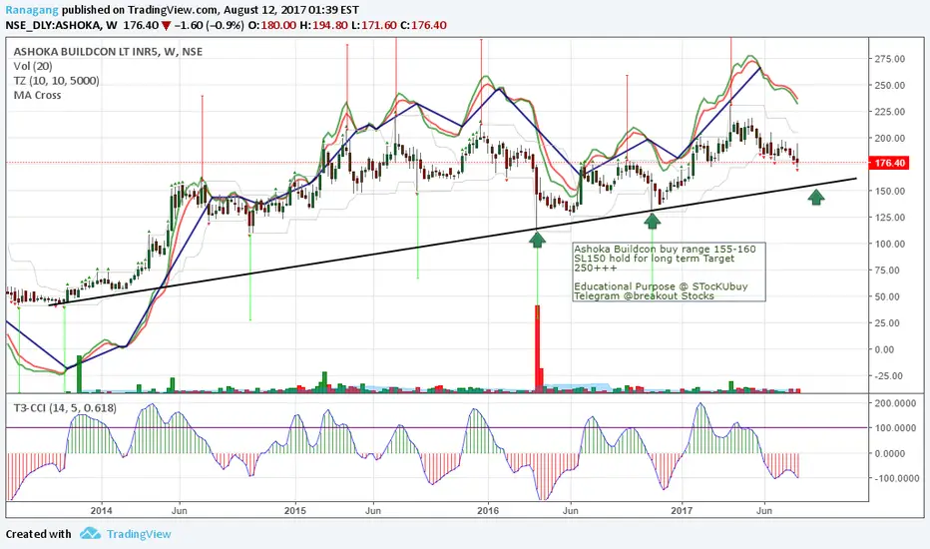930x549 pixels.
Task: Click the Created with footer text
Action: point(39,534)
